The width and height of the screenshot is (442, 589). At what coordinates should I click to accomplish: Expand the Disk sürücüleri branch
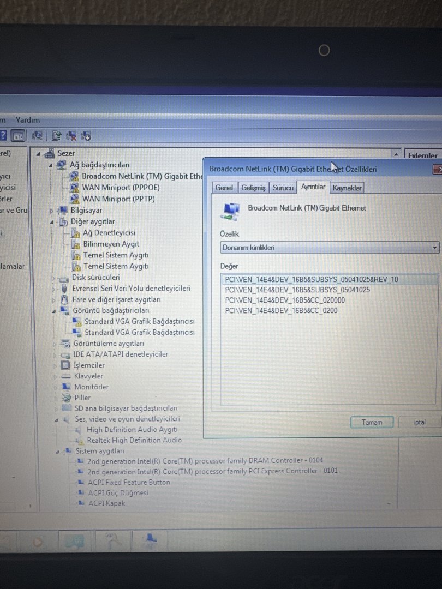(53, 278)
